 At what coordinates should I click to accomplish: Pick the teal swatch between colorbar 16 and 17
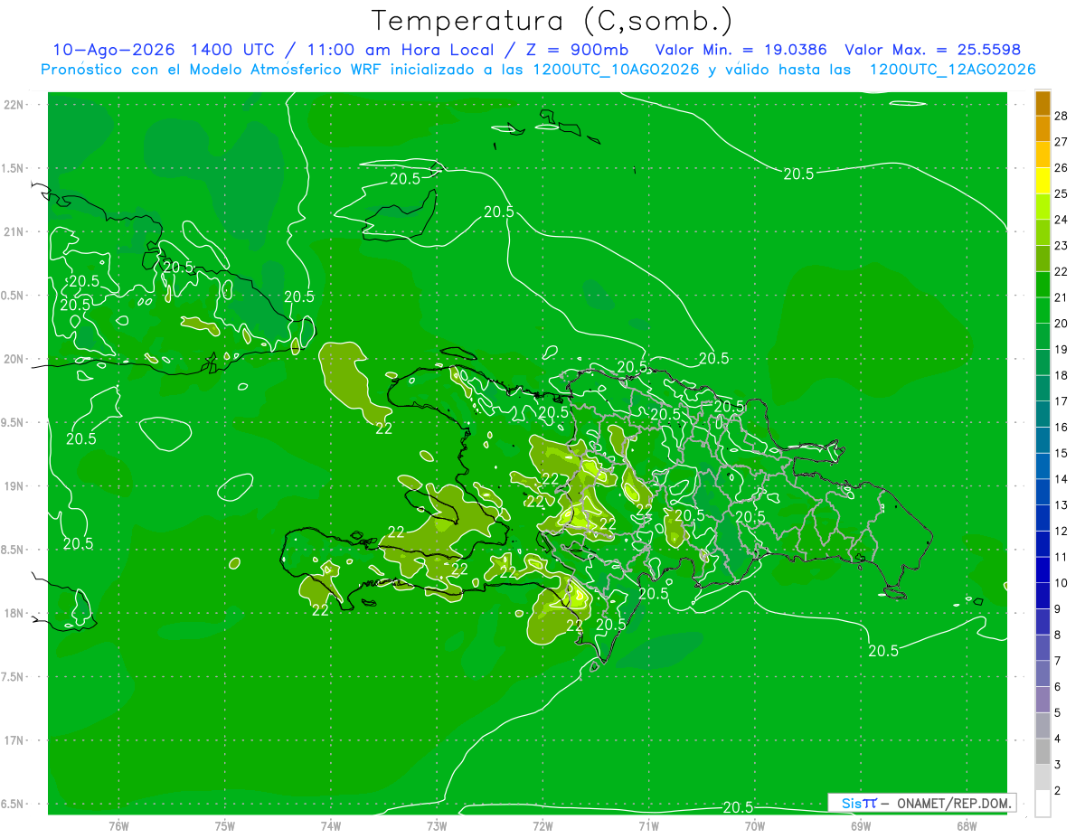click(1043, 414)
